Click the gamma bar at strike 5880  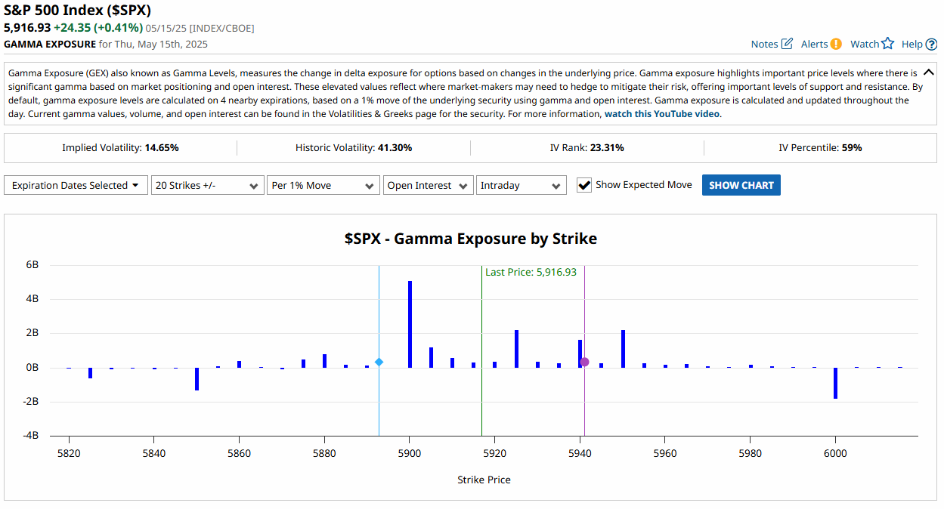tap(324, 361)
